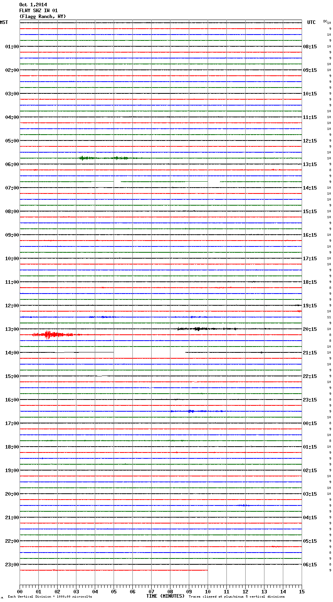Select the 12:00 MST time label
Viewport: 333px width, 602px height.
(12, 306)
